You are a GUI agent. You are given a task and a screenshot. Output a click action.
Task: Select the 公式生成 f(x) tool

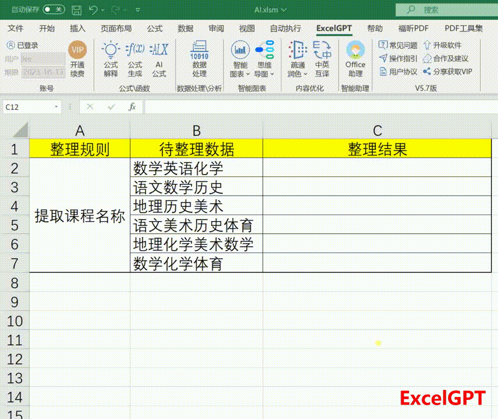[x=135, y=59]
